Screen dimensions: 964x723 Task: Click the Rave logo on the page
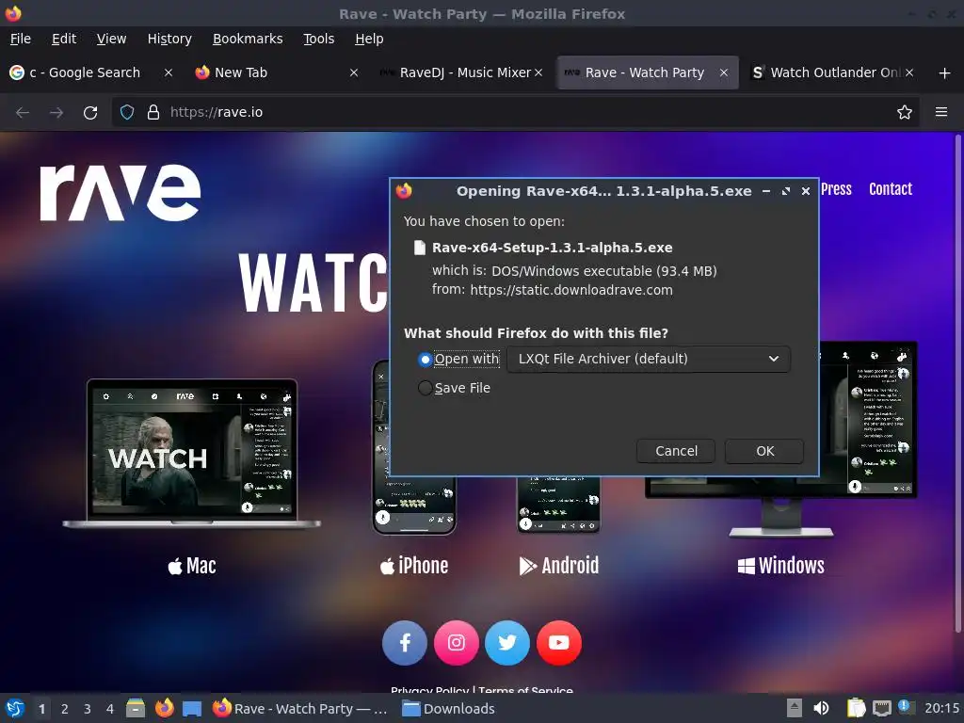pos(120,192)
